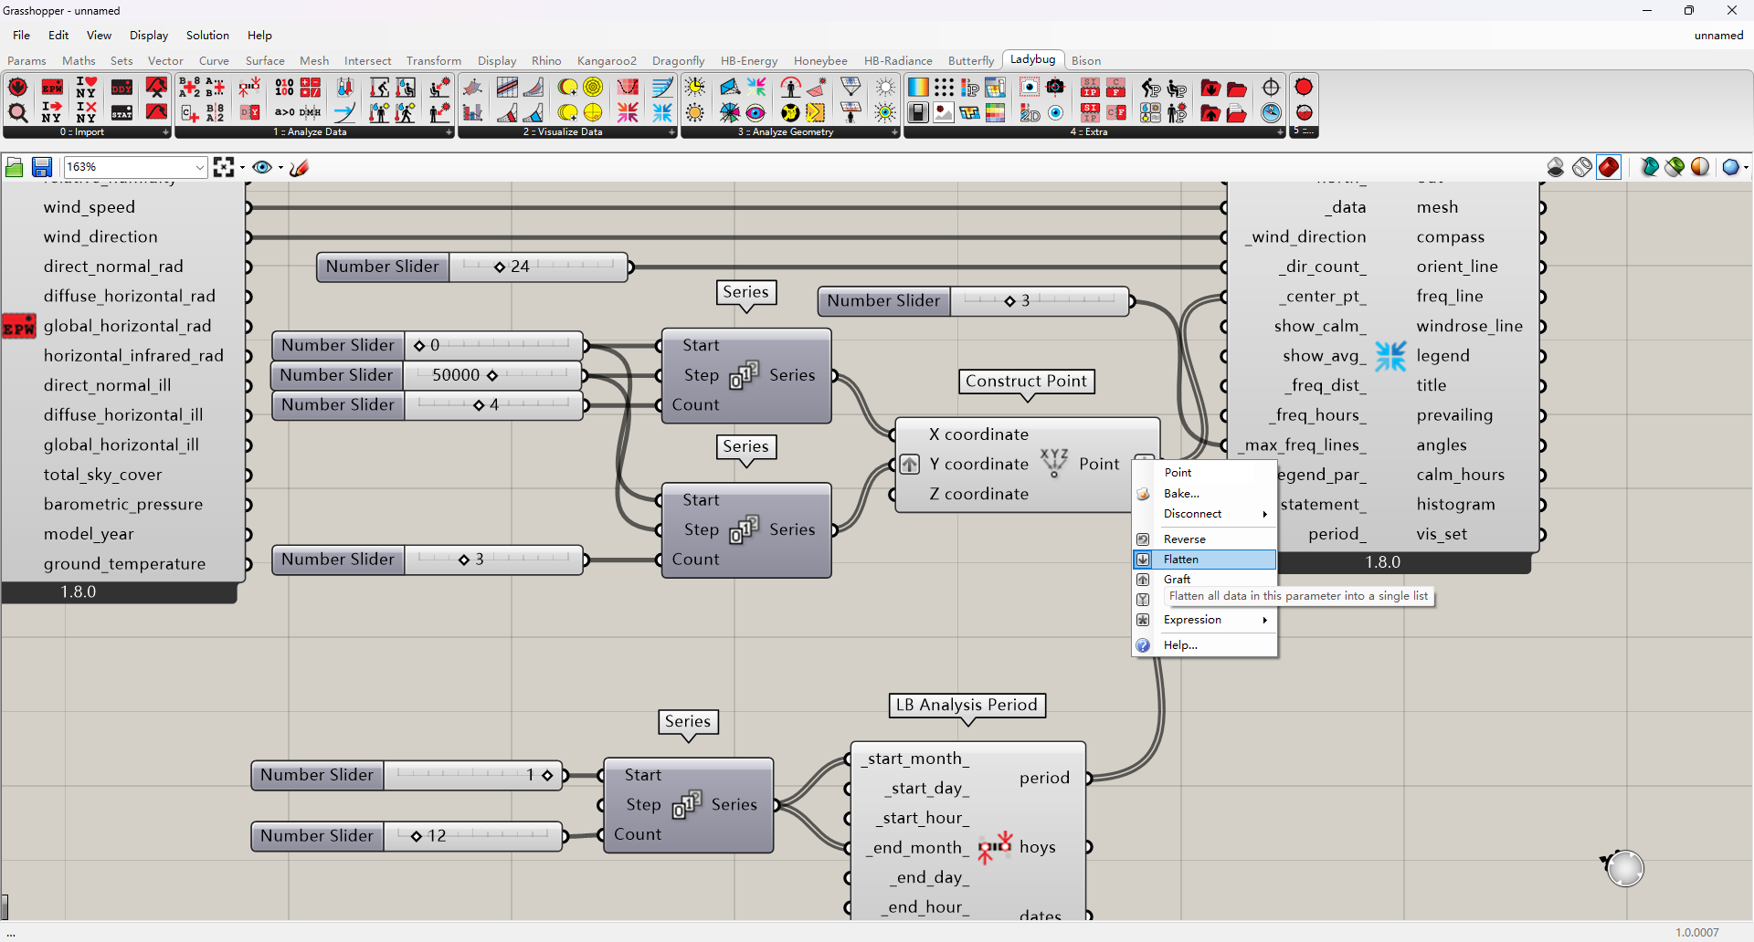Click the LB Analysis Period label tag
This screenshot has height=942, width=1754.
click(x=967, y=705)
